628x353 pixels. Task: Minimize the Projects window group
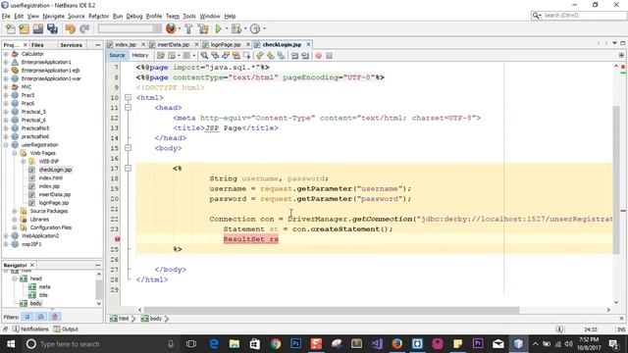(x=98, y=45)
